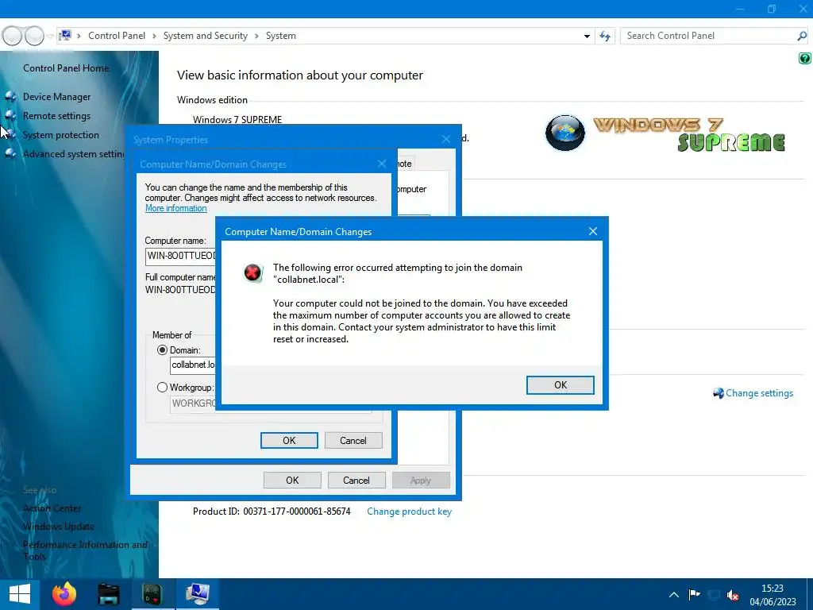Click Cancel in System Properties window
The image size is (813, 610).
pyautogui.click(x=356, y=481)
